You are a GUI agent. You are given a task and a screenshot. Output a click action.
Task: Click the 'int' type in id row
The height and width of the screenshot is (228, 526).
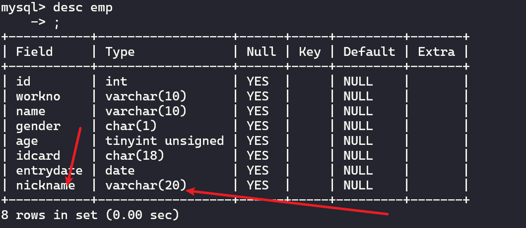116,81
